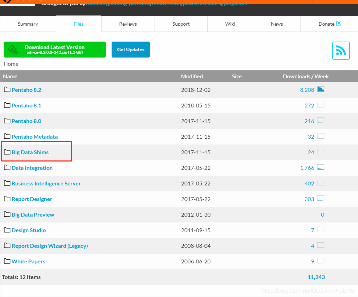Viewport: 358px width, 297px height.
Task: Open download stats chart for Data Integration
Action: tap(321, 167)
